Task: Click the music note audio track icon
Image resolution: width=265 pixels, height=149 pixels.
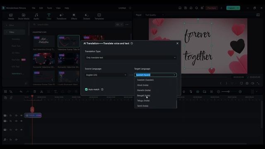Action: (5, 140)
